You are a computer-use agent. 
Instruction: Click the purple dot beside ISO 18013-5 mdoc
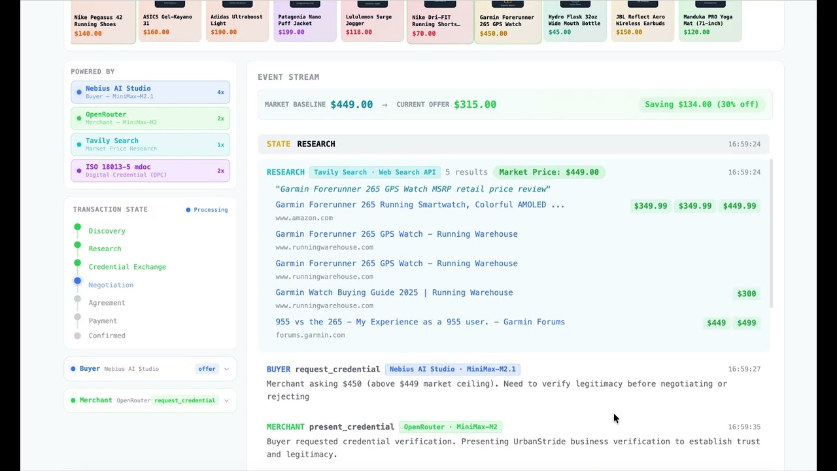(79, 171)
